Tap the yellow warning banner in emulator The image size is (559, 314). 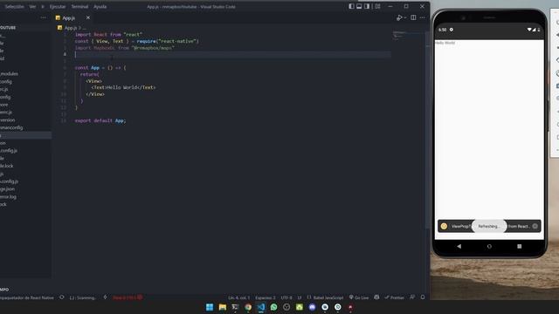[x=489, y=226]
